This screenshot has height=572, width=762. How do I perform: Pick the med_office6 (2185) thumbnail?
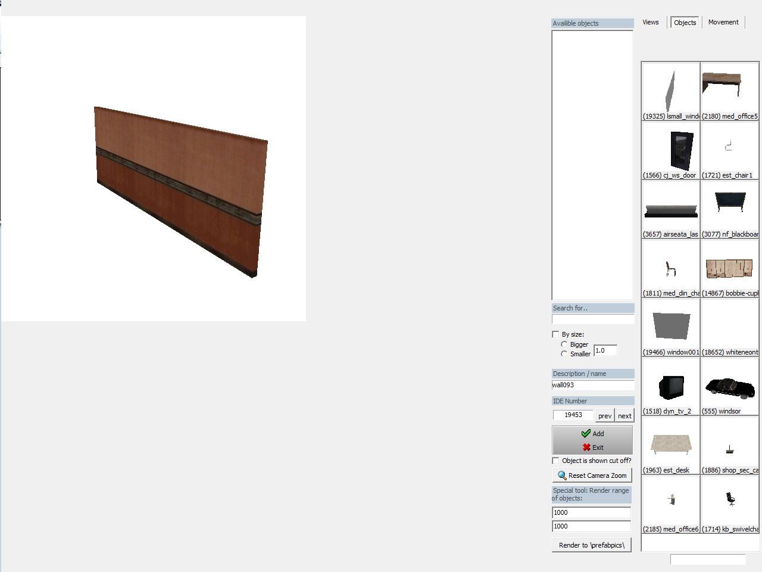(x=671, y=504)
